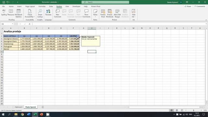
Task: Open the Power Pivot tab
Action: [x=96, y=6]
